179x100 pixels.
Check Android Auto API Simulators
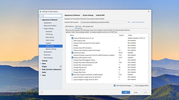coord(72,48)
